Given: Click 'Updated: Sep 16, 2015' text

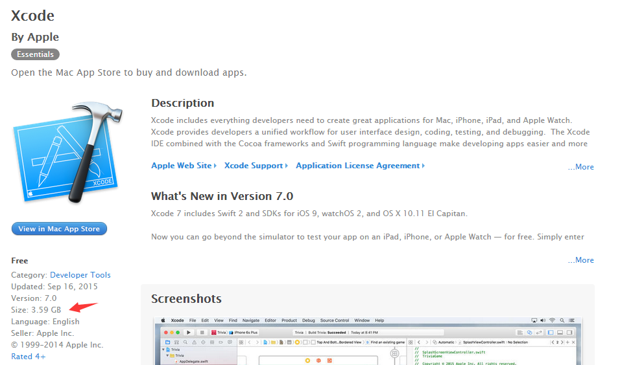Looking at the screenshot, I should 54,287.
